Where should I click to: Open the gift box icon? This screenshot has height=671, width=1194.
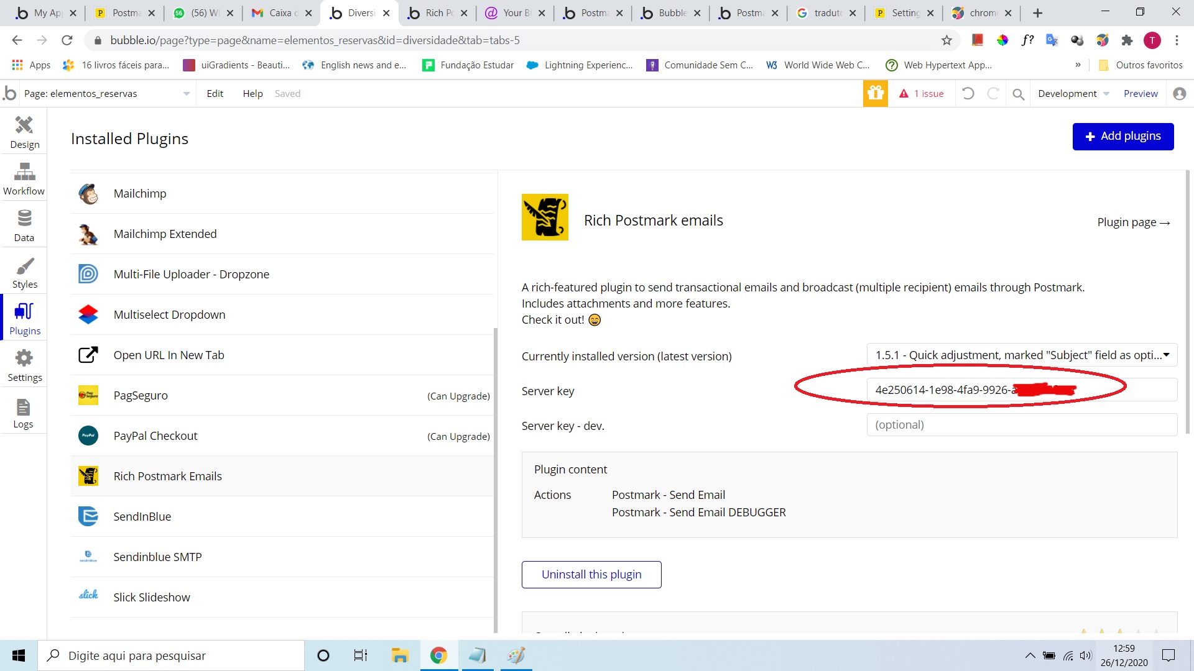tap(875, 93)
